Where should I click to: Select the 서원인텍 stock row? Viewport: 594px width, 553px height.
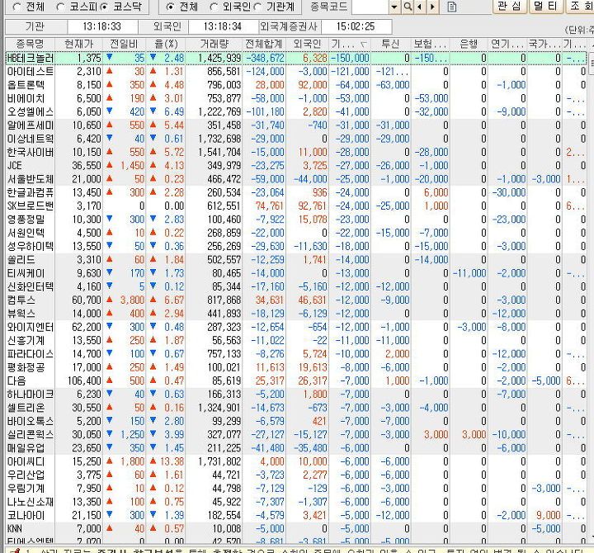pos(296,233)
